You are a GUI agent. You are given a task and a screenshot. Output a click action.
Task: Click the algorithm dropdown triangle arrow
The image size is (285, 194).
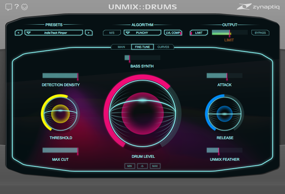(x=128, y=33)
